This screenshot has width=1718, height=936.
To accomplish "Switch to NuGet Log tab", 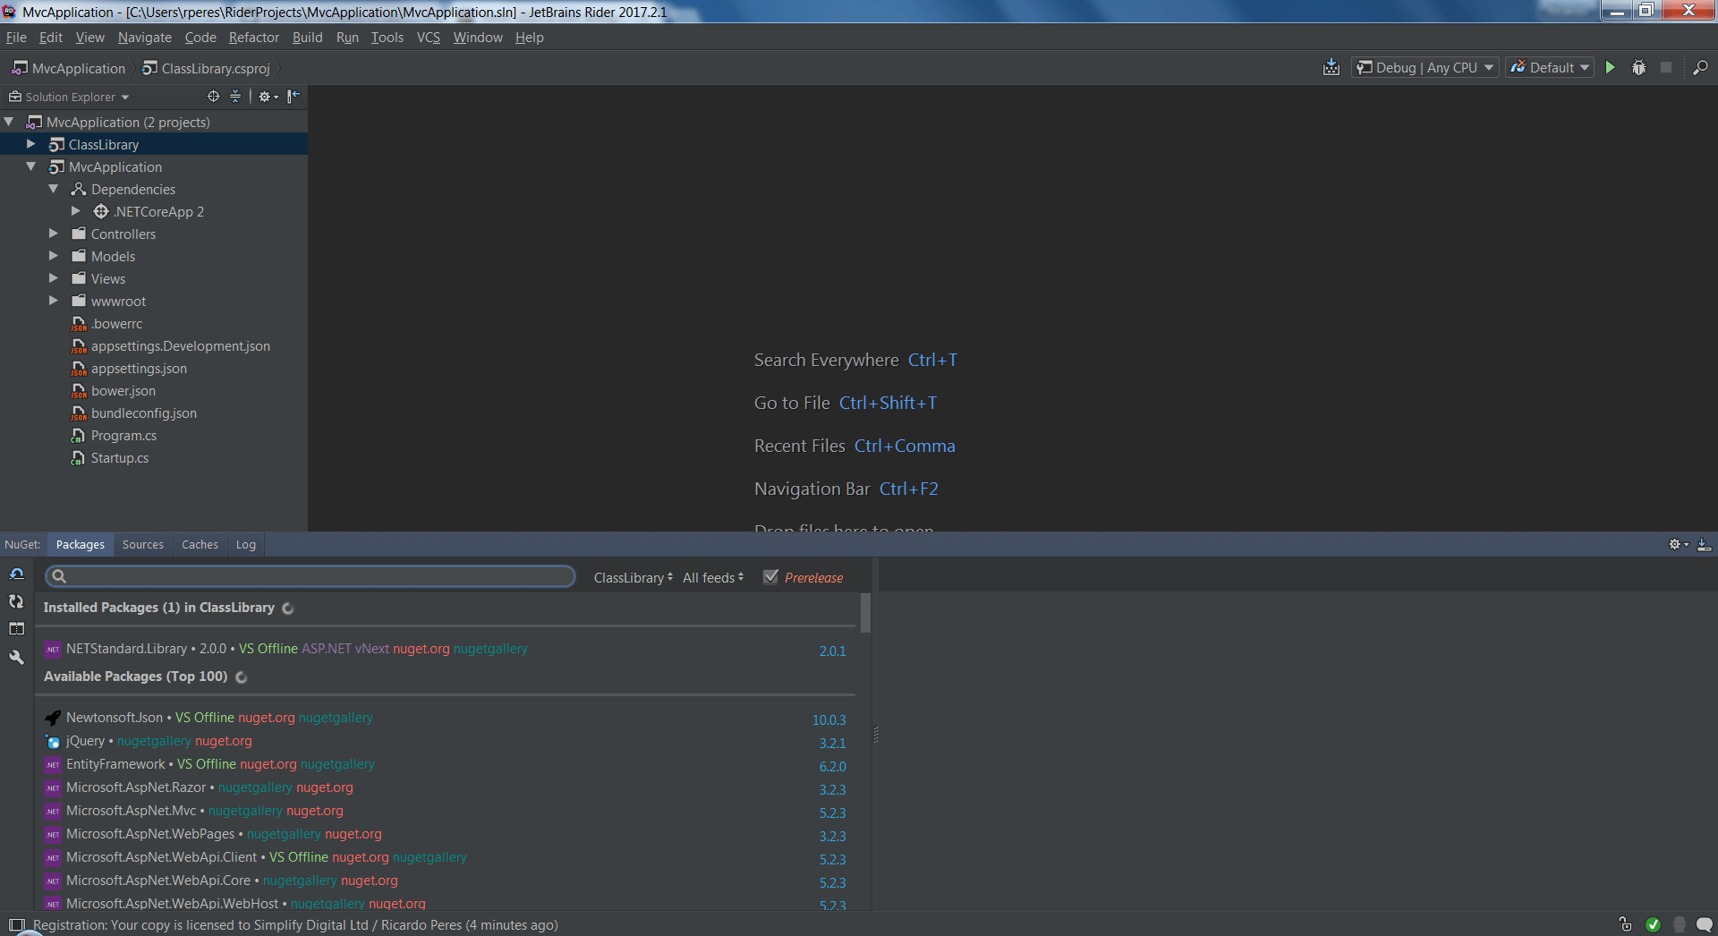I will (246, 544).
